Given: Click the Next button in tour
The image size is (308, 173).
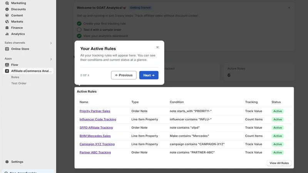Looking at the screenshot, I should [149, 75].
